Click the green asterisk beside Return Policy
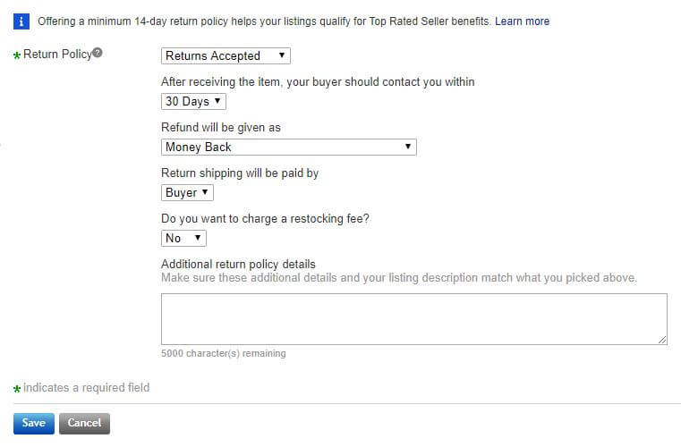The image size is (681, 447). tap(17, 55)
